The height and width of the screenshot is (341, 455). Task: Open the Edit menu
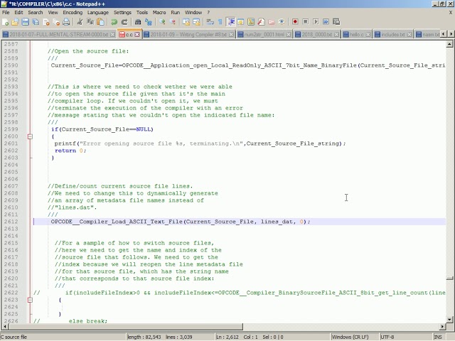[x=18, y=13]
